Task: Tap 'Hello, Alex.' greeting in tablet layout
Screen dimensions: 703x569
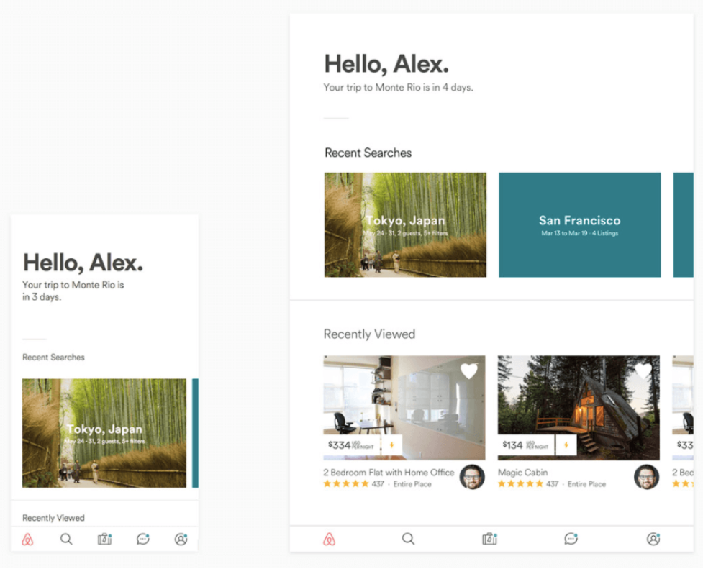Action: click(386, 64)
